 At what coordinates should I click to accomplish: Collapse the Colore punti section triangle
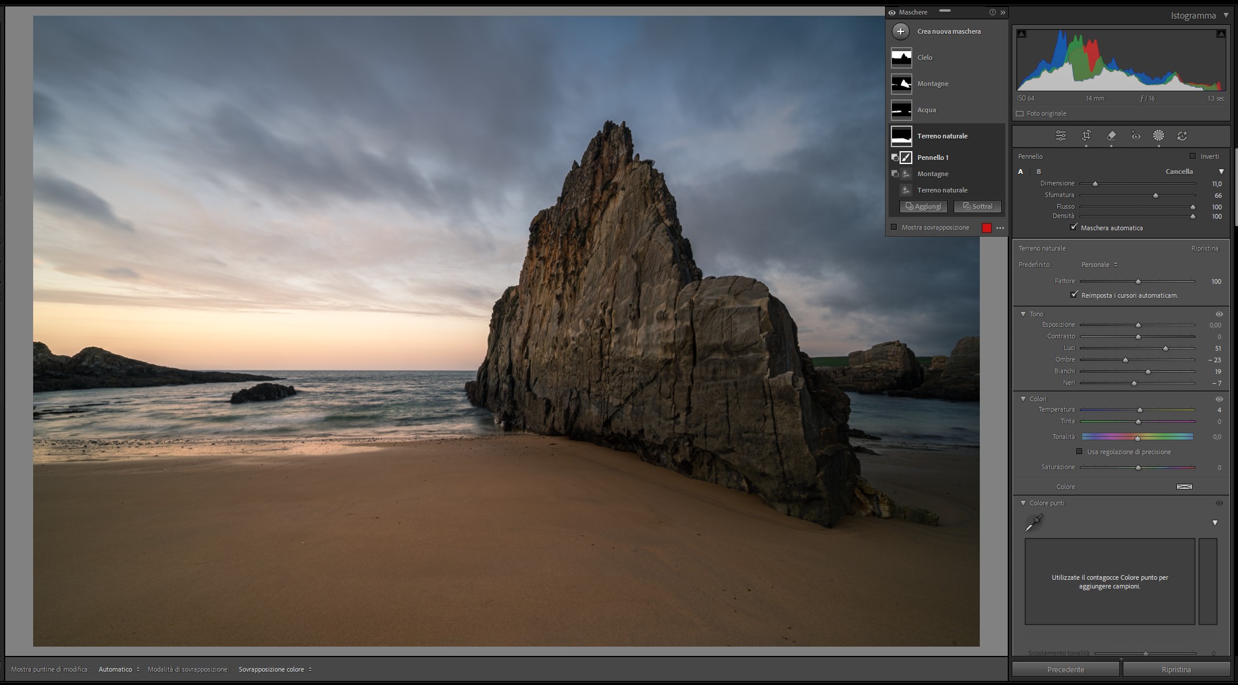coord(1023,503)
